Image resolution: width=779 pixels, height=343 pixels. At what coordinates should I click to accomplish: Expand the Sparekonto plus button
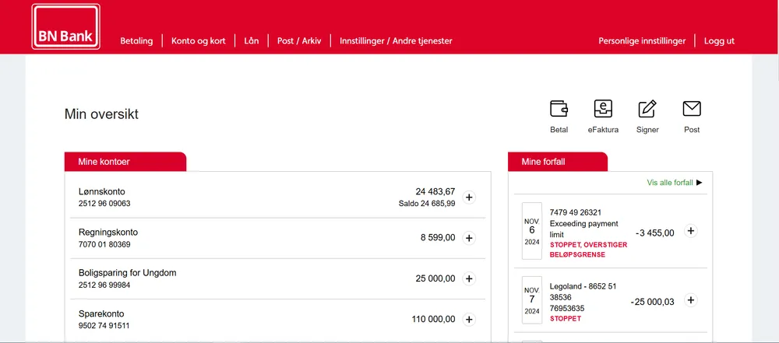click(469, 320)
